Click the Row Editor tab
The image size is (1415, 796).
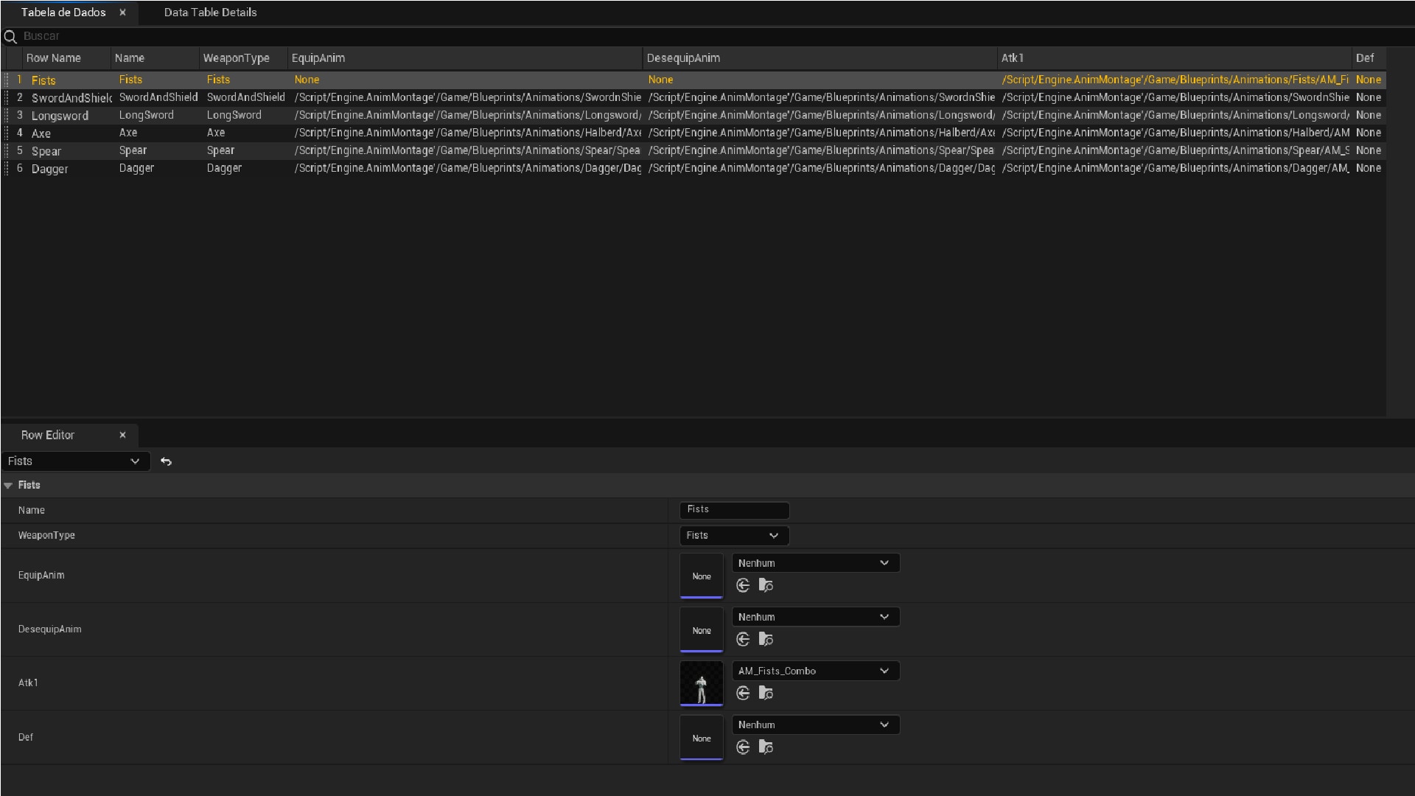48,435
